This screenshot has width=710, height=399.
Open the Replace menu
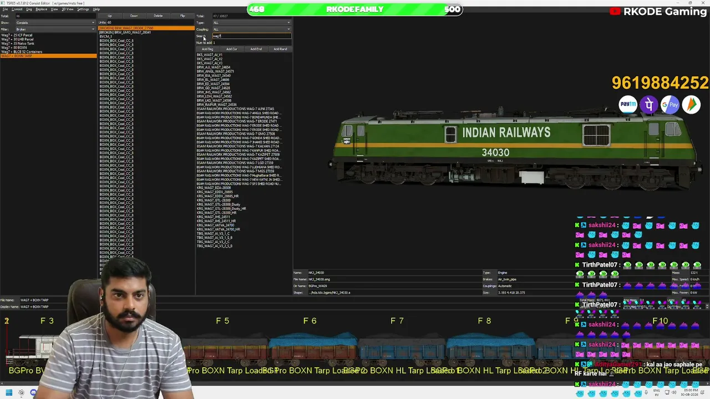[42, 9]
